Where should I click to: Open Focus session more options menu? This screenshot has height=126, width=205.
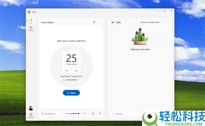99,22
